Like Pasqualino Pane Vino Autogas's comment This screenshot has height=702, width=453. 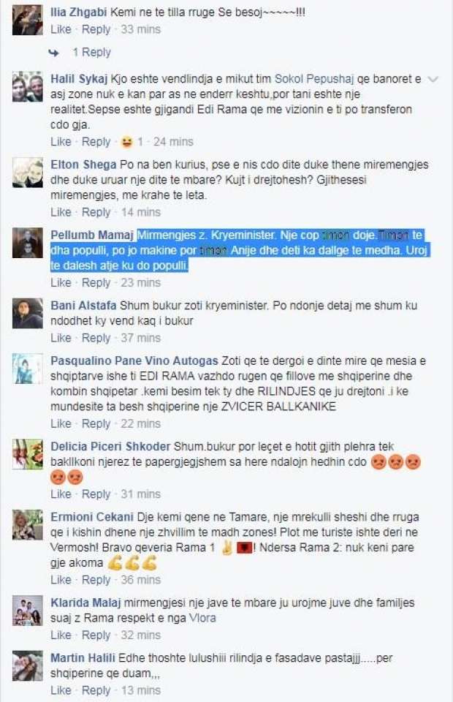click(61, 423)
